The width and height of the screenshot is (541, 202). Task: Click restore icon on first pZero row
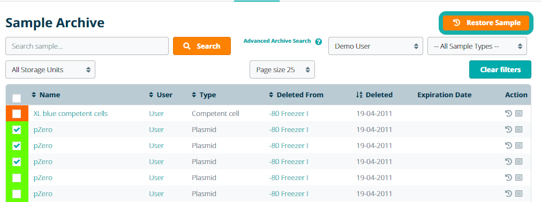(x=508, y=129)
